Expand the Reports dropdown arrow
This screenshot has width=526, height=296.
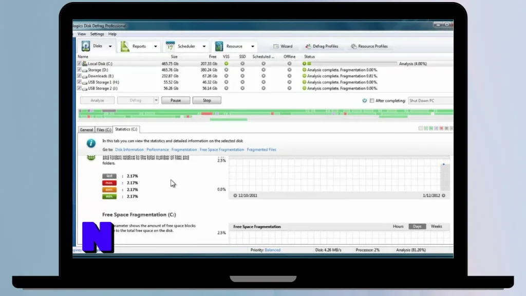(x=155, y=46)
